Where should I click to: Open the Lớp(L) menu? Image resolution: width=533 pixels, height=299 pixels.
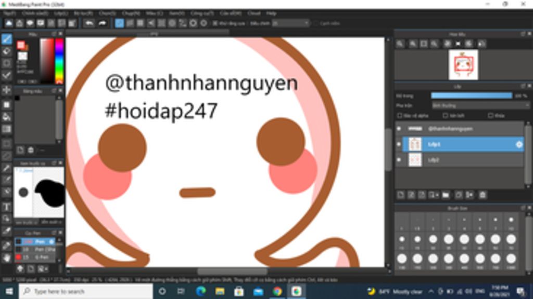pyautogui.click(x=61, y=13)
